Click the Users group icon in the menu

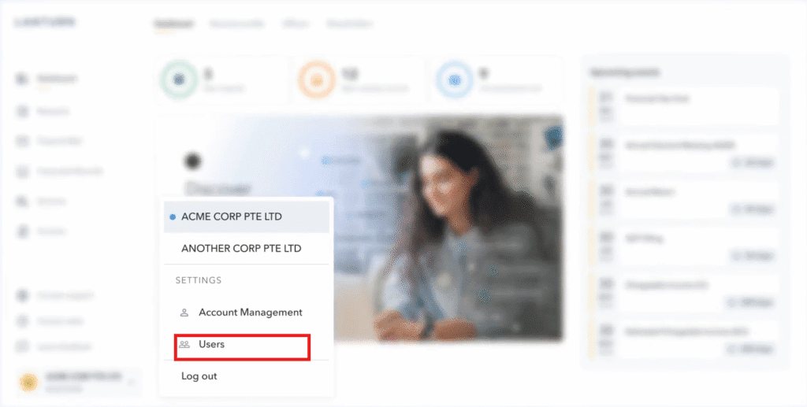[184, 345]
